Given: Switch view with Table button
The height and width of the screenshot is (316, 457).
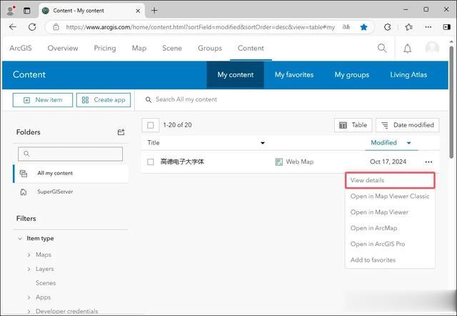Looking at the screenshot, I should click(353, 125).
